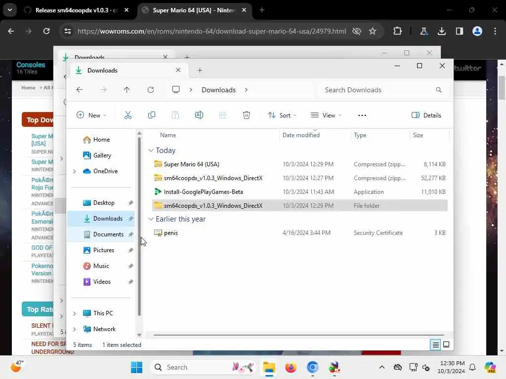
Task: Open the Sort dropdown
Action: coord(282,115)
